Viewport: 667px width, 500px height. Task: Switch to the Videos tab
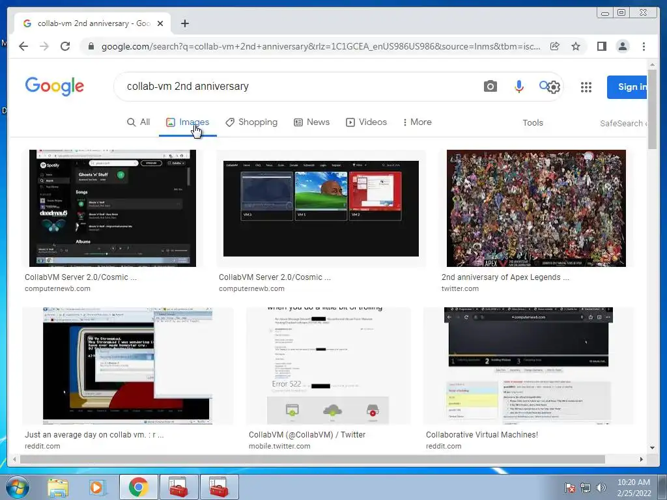[x=366, y=122]
